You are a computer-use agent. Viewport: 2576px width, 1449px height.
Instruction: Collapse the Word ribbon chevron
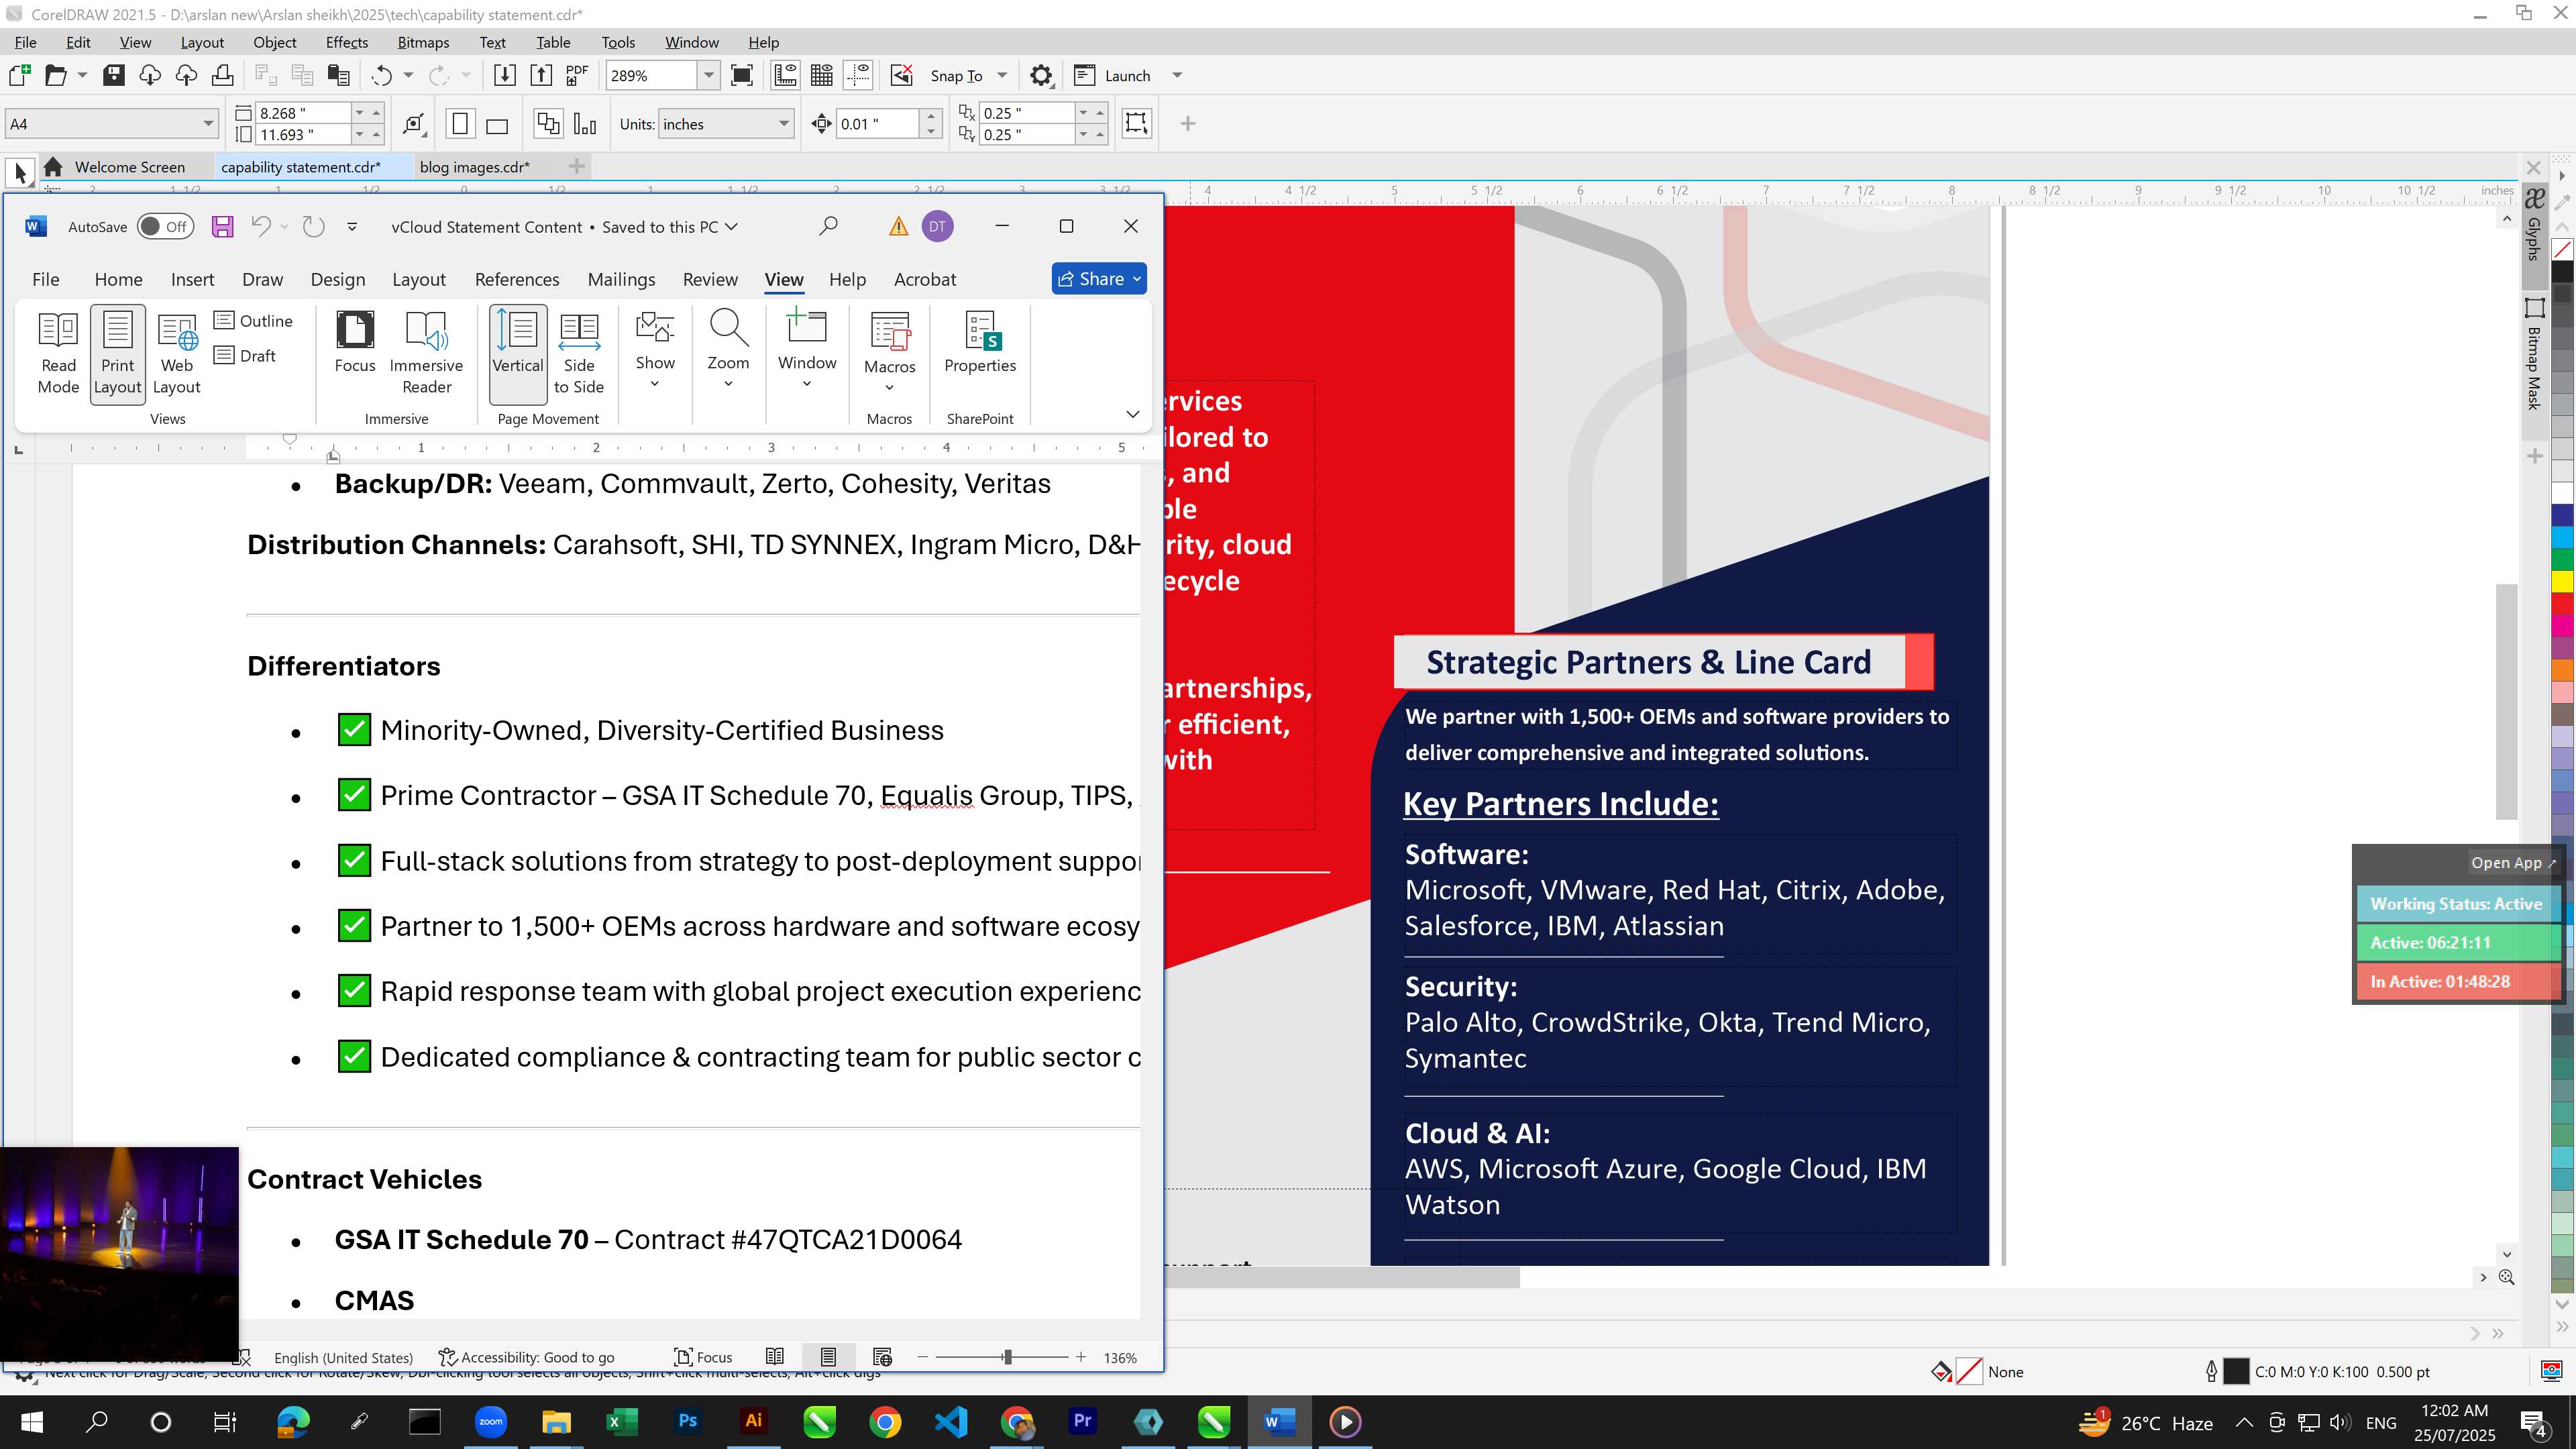tap(1132, 414)
